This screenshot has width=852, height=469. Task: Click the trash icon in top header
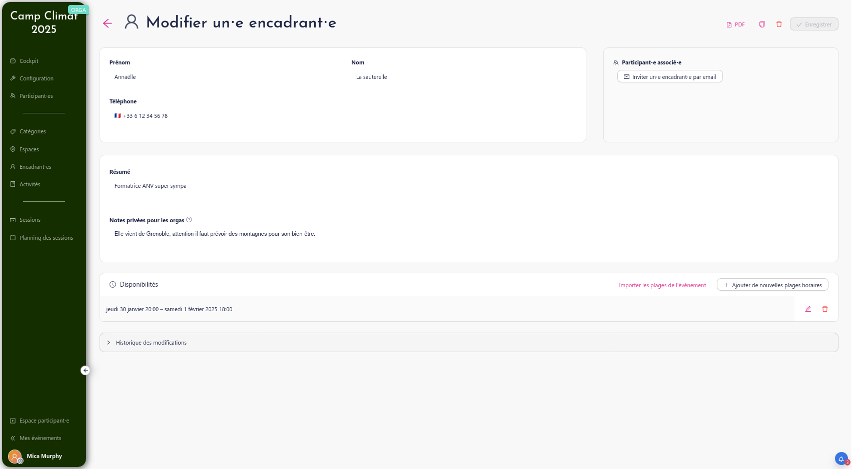pos(779,24)
